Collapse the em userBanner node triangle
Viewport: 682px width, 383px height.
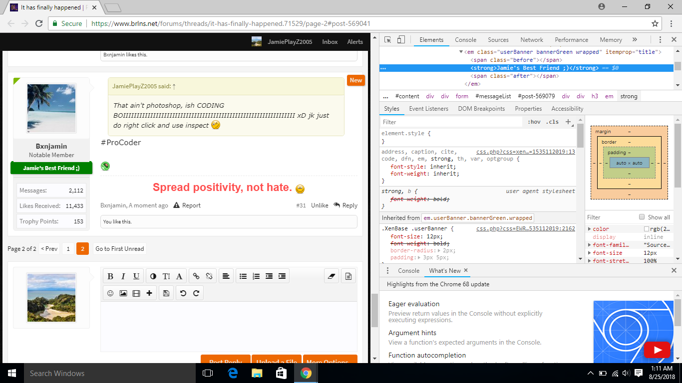tap(461, 52)
